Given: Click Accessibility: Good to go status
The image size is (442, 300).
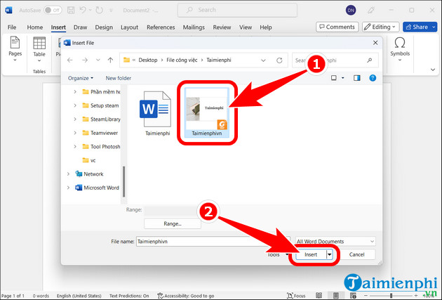Looking at the screenshot, I should [186, 296].
